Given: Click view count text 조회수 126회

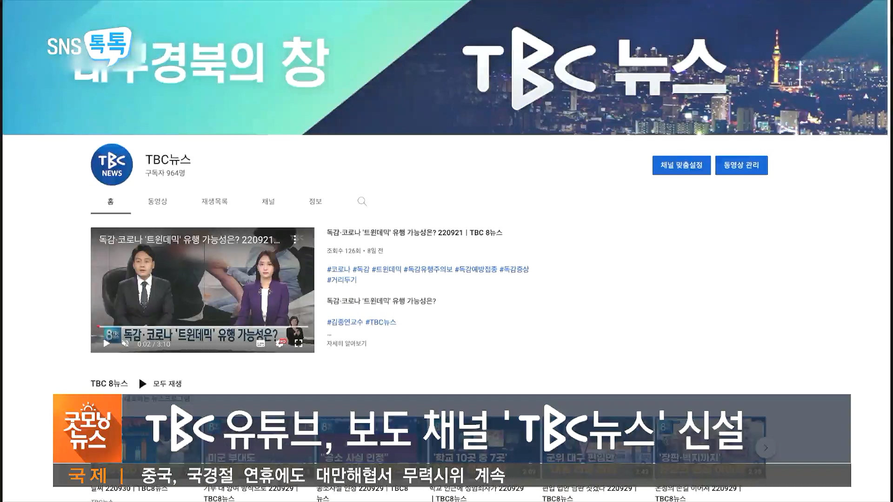Looking at the screenshot, I should (x=344, y=251).
